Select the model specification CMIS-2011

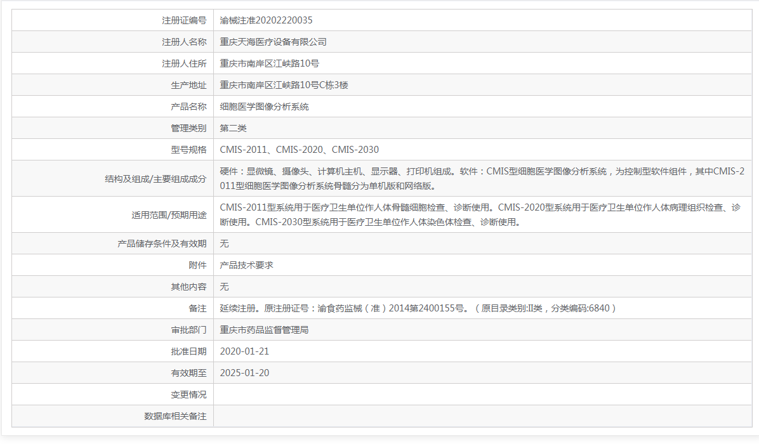[x=244, y=149]
